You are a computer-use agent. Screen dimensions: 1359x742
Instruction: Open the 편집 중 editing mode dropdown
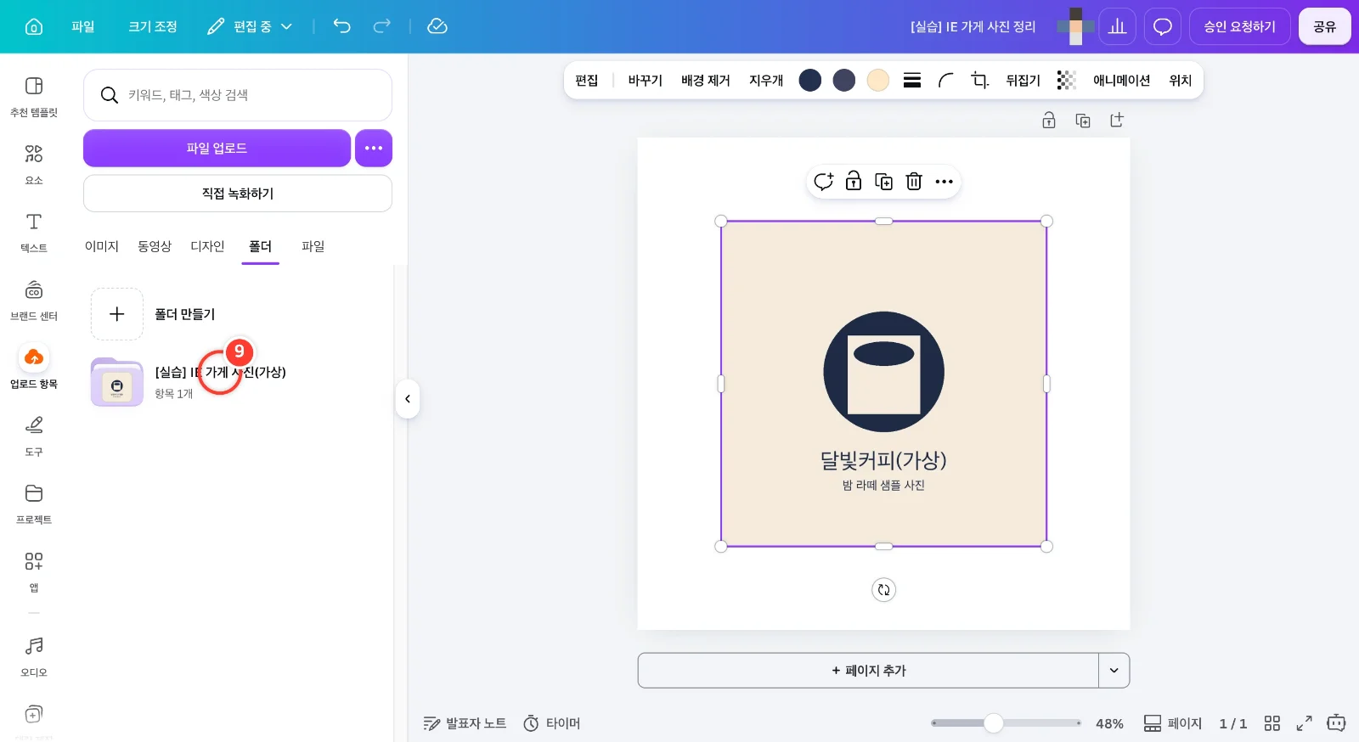tap(250, 26)
